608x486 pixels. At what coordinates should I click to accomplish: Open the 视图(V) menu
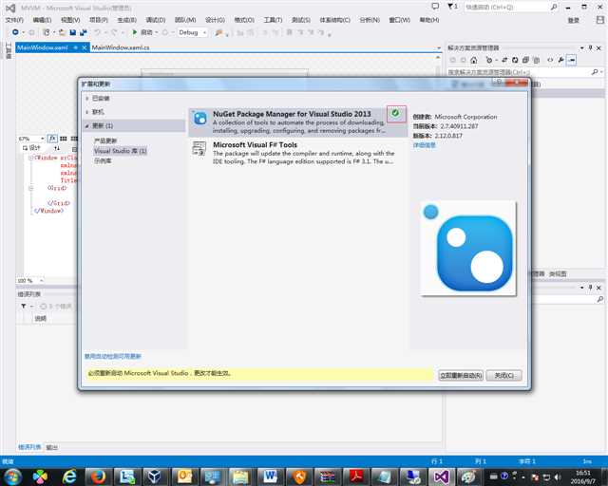pos(70,20)
